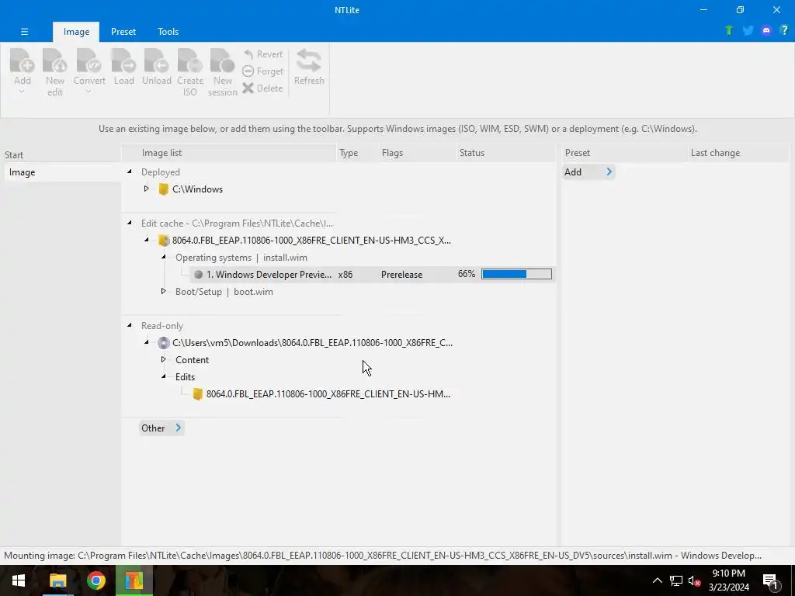Expand the Boot/Setup boot.wim node
The image size is (795, 596).
click(163, 292)
